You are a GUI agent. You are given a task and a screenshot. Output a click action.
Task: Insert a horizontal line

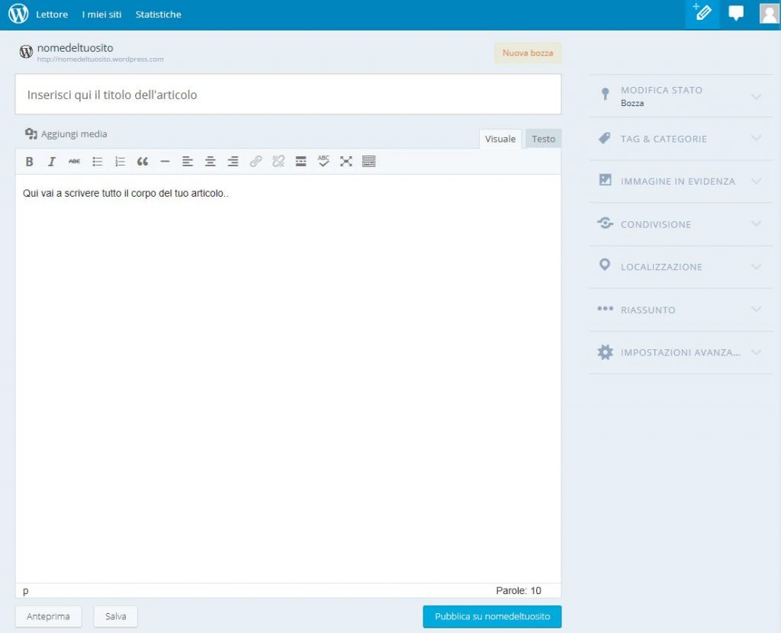(x=165, y=162)
